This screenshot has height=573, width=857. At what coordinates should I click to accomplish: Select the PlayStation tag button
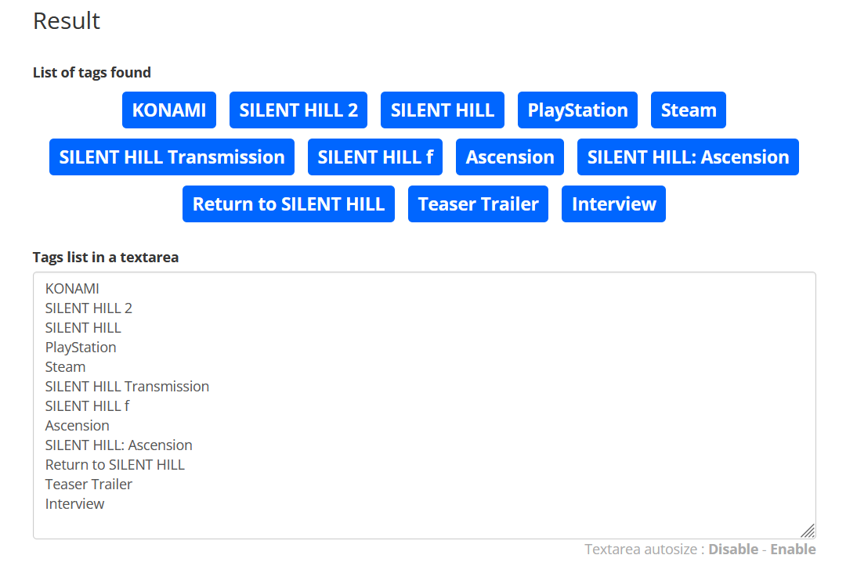click(577, 110)
